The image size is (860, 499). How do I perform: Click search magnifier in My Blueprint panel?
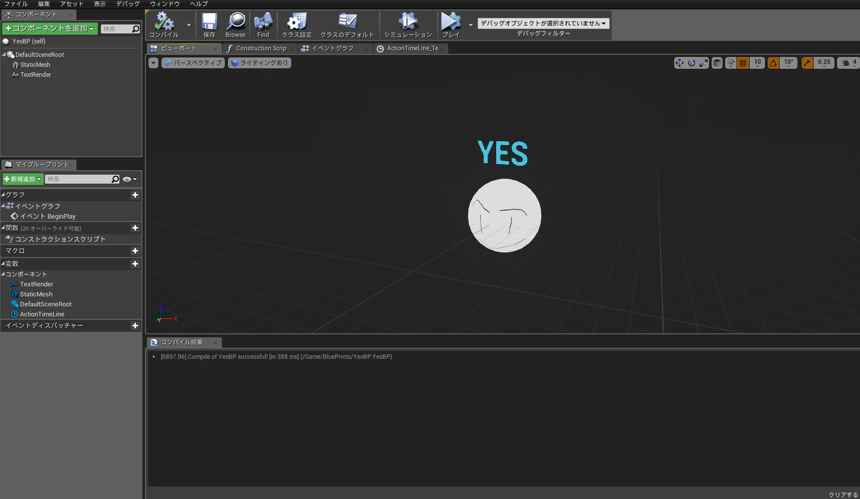point(115,179)
